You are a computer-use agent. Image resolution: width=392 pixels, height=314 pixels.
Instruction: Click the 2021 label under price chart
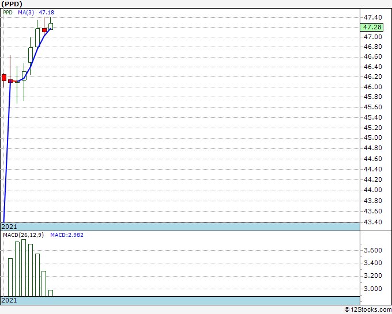[x=9, y=227]
